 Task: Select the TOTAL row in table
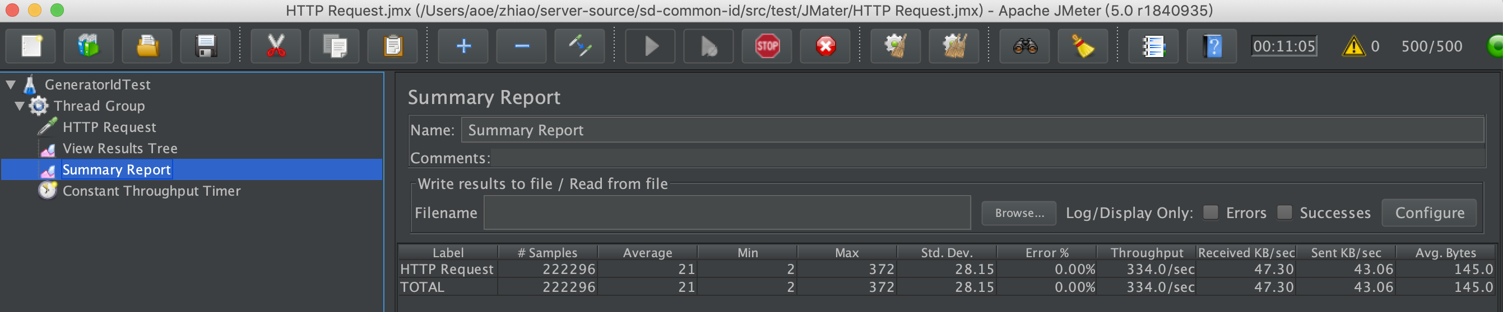point(947,287)
